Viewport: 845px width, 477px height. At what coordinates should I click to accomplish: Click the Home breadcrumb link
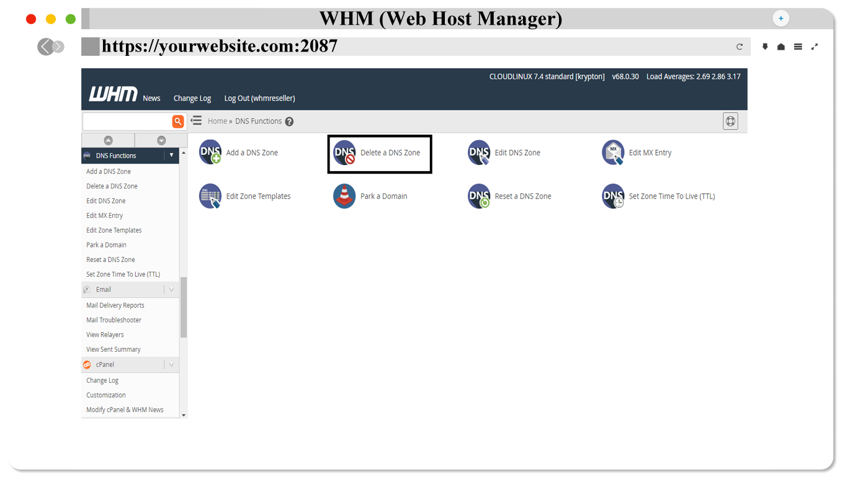pyautogui.click(x=217, y=122)
